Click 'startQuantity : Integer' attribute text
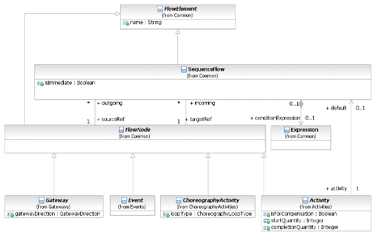Image resolution: width=380 pixels, height=236 pixels. [x=297, y=221]
